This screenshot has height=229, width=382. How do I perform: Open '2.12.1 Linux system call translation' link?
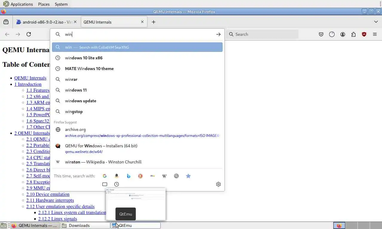tap(72, 213)
